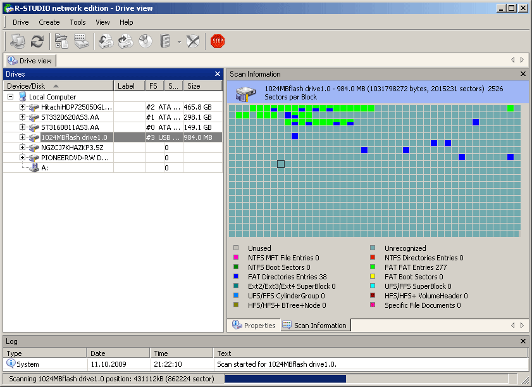Switch to the Scan Information tab

point(314,325)
